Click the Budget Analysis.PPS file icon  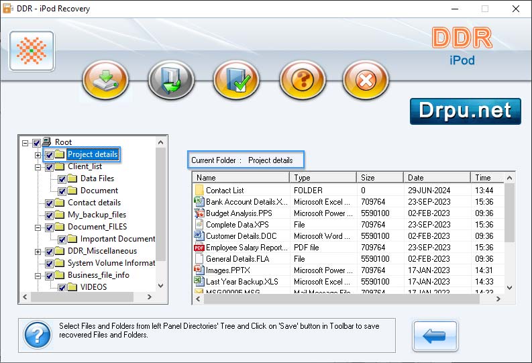199,213
